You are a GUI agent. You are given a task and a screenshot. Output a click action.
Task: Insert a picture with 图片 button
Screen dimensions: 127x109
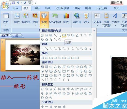[x=17, y=18]
